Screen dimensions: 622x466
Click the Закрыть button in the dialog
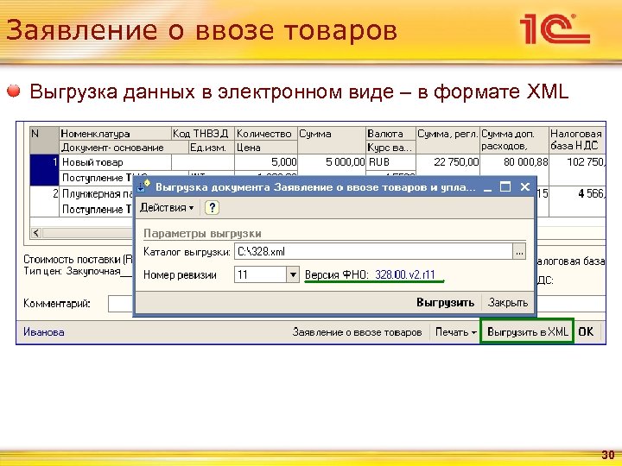[508, 303]
